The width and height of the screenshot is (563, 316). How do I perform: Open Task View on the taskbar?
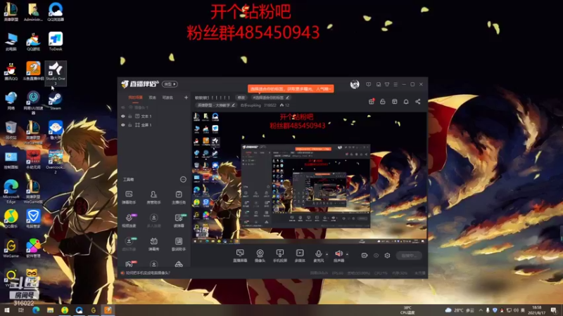click(x=21, y=310)
